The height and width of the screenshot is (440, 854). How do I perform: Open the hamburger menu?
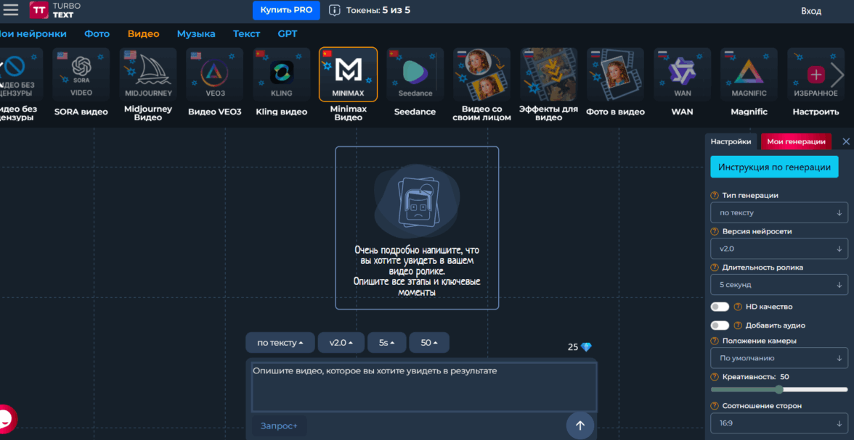pyautogui.click(x=10, y=10)
